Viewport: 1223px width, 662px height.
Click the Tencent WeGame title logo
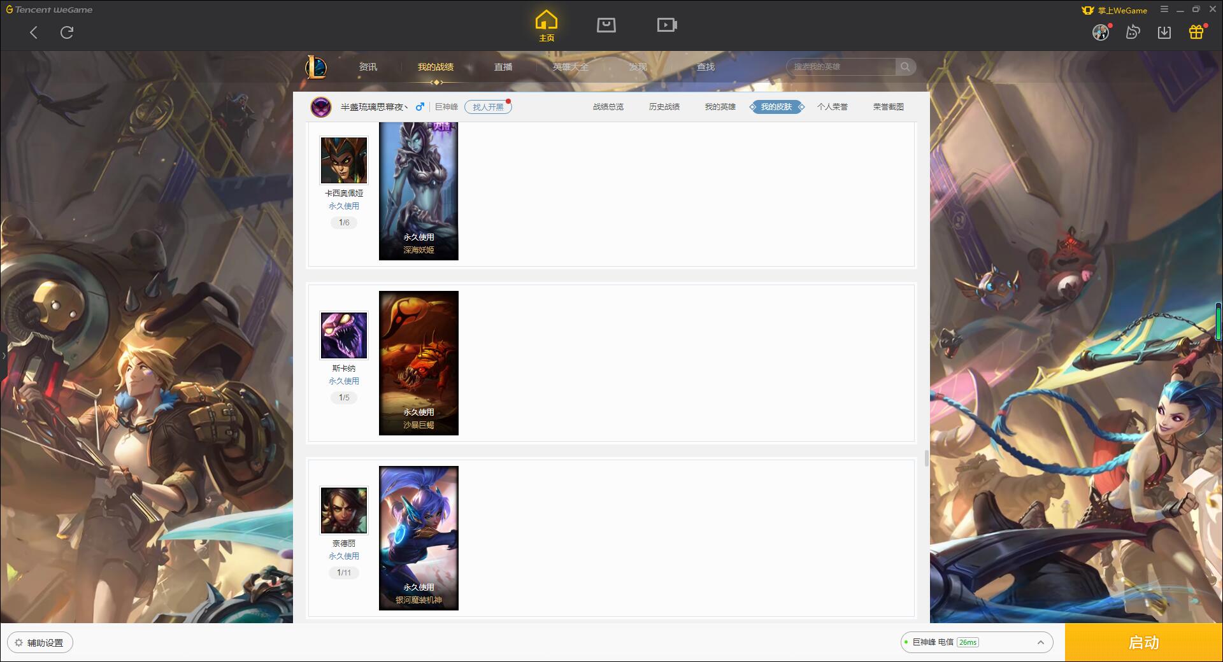pos(49,10)
